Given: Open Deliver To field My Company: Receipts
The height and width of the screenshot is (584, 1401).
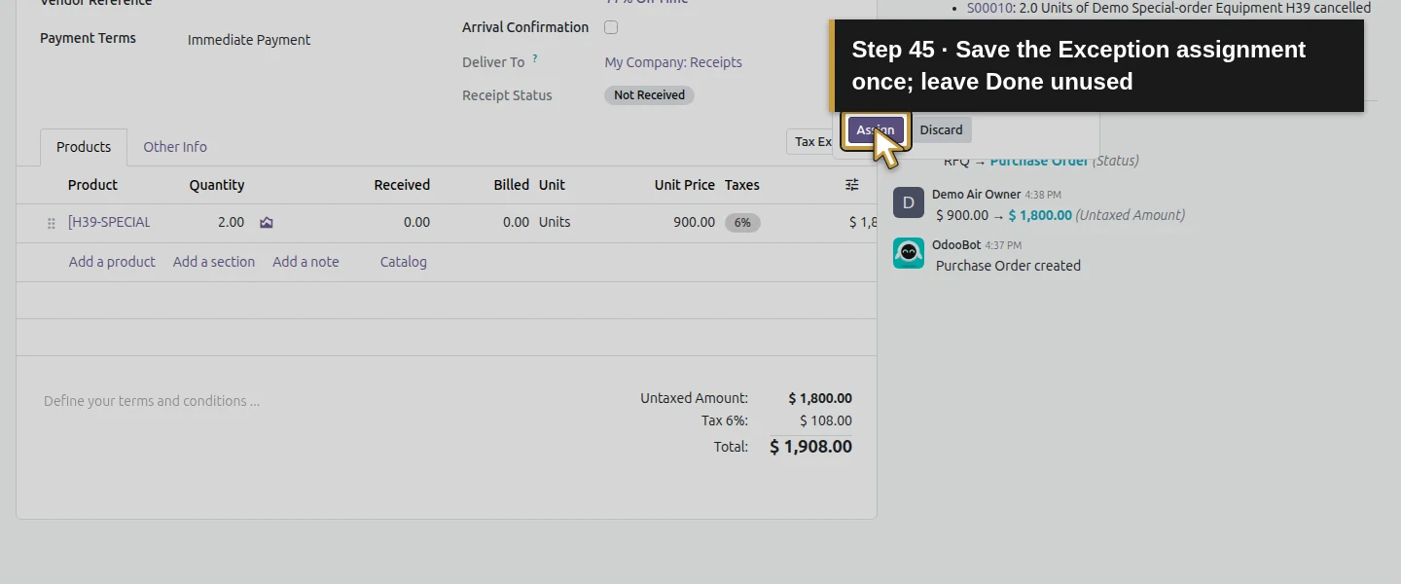Looking at the screenshot, I should coord(673,62).
